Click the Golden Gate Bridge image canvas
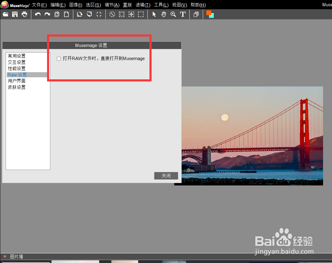This screenshot has height=263, width=332. point(252,136)
